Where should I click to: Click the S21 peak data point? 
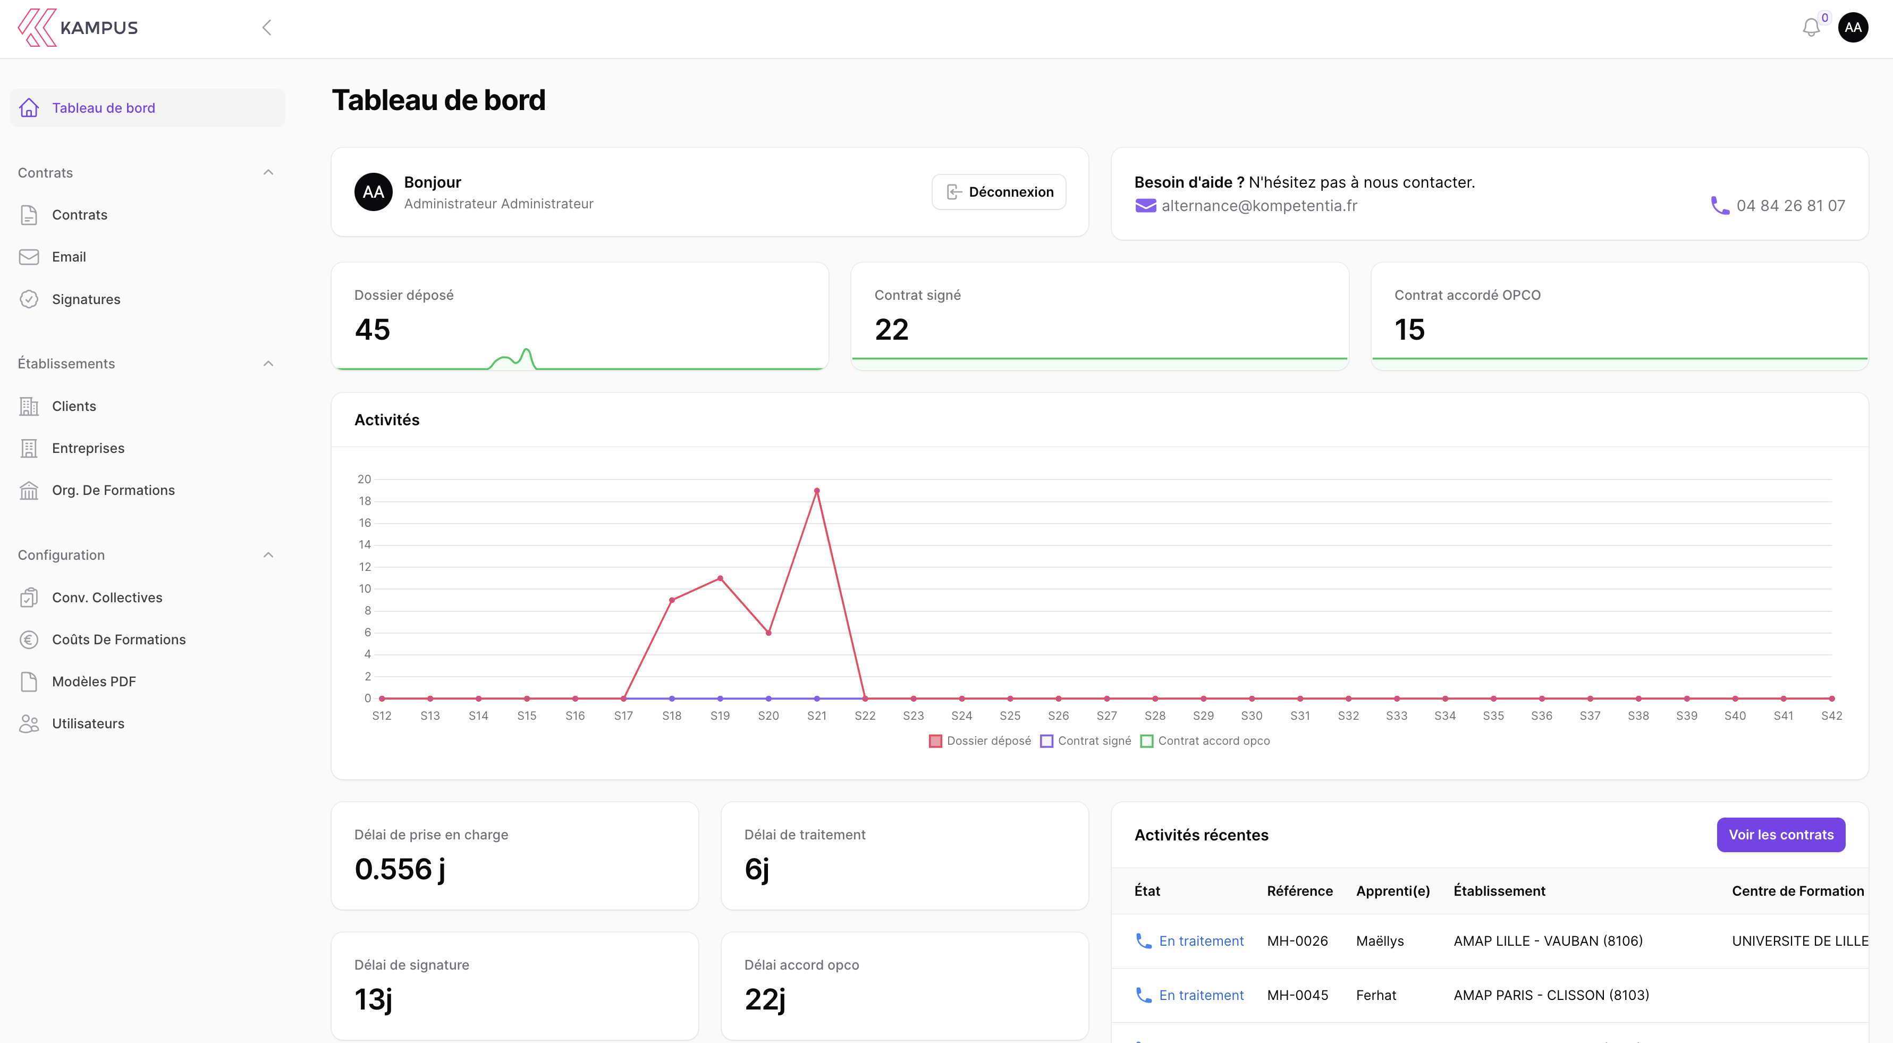tap(816, 491)
